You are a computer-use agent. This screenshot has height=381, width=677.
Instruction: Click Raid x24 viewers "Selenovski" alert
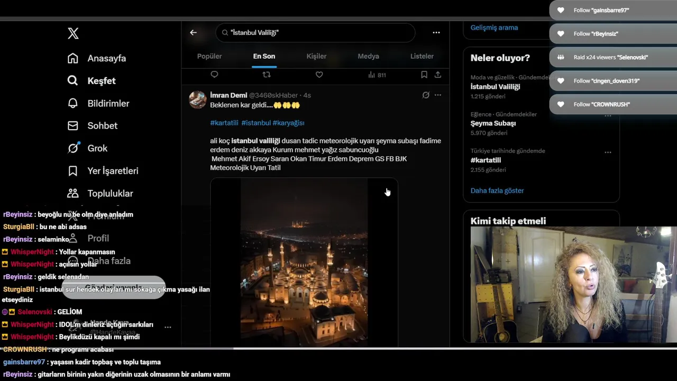click(x=613, y=57)
